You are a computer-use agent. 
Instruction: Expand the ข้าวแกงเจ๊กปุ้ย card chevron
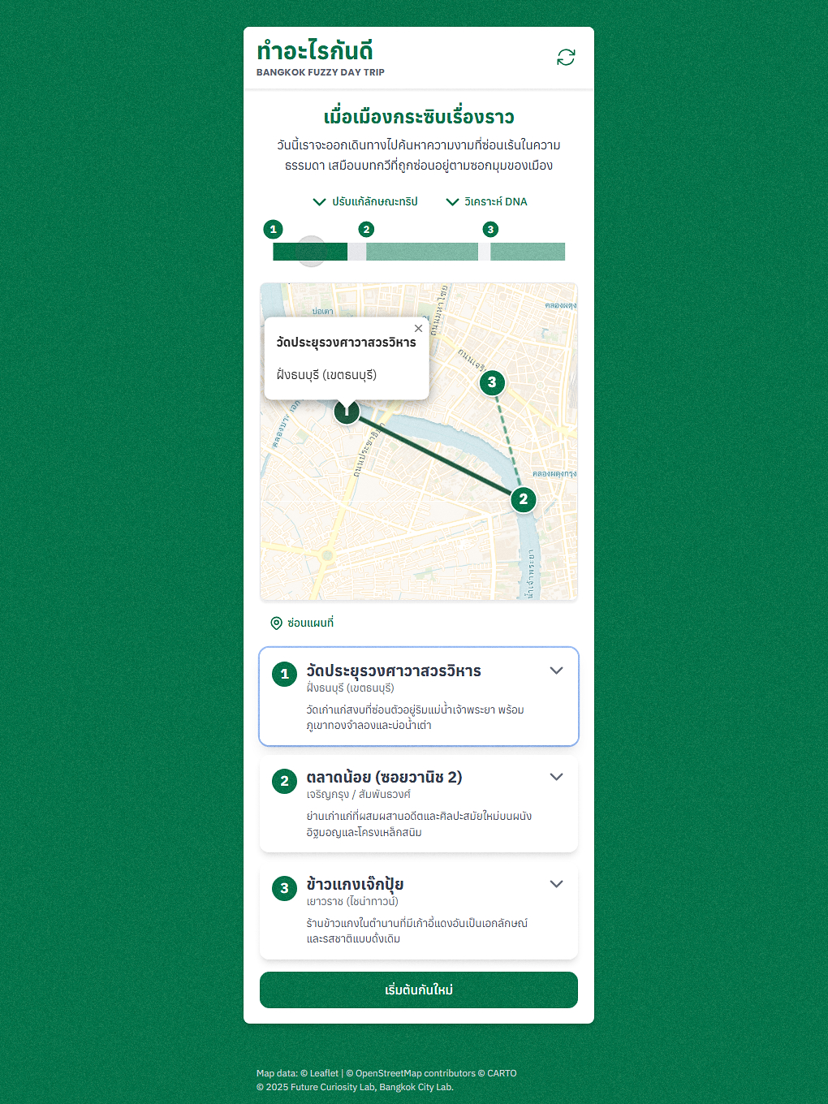coord(556,884)
